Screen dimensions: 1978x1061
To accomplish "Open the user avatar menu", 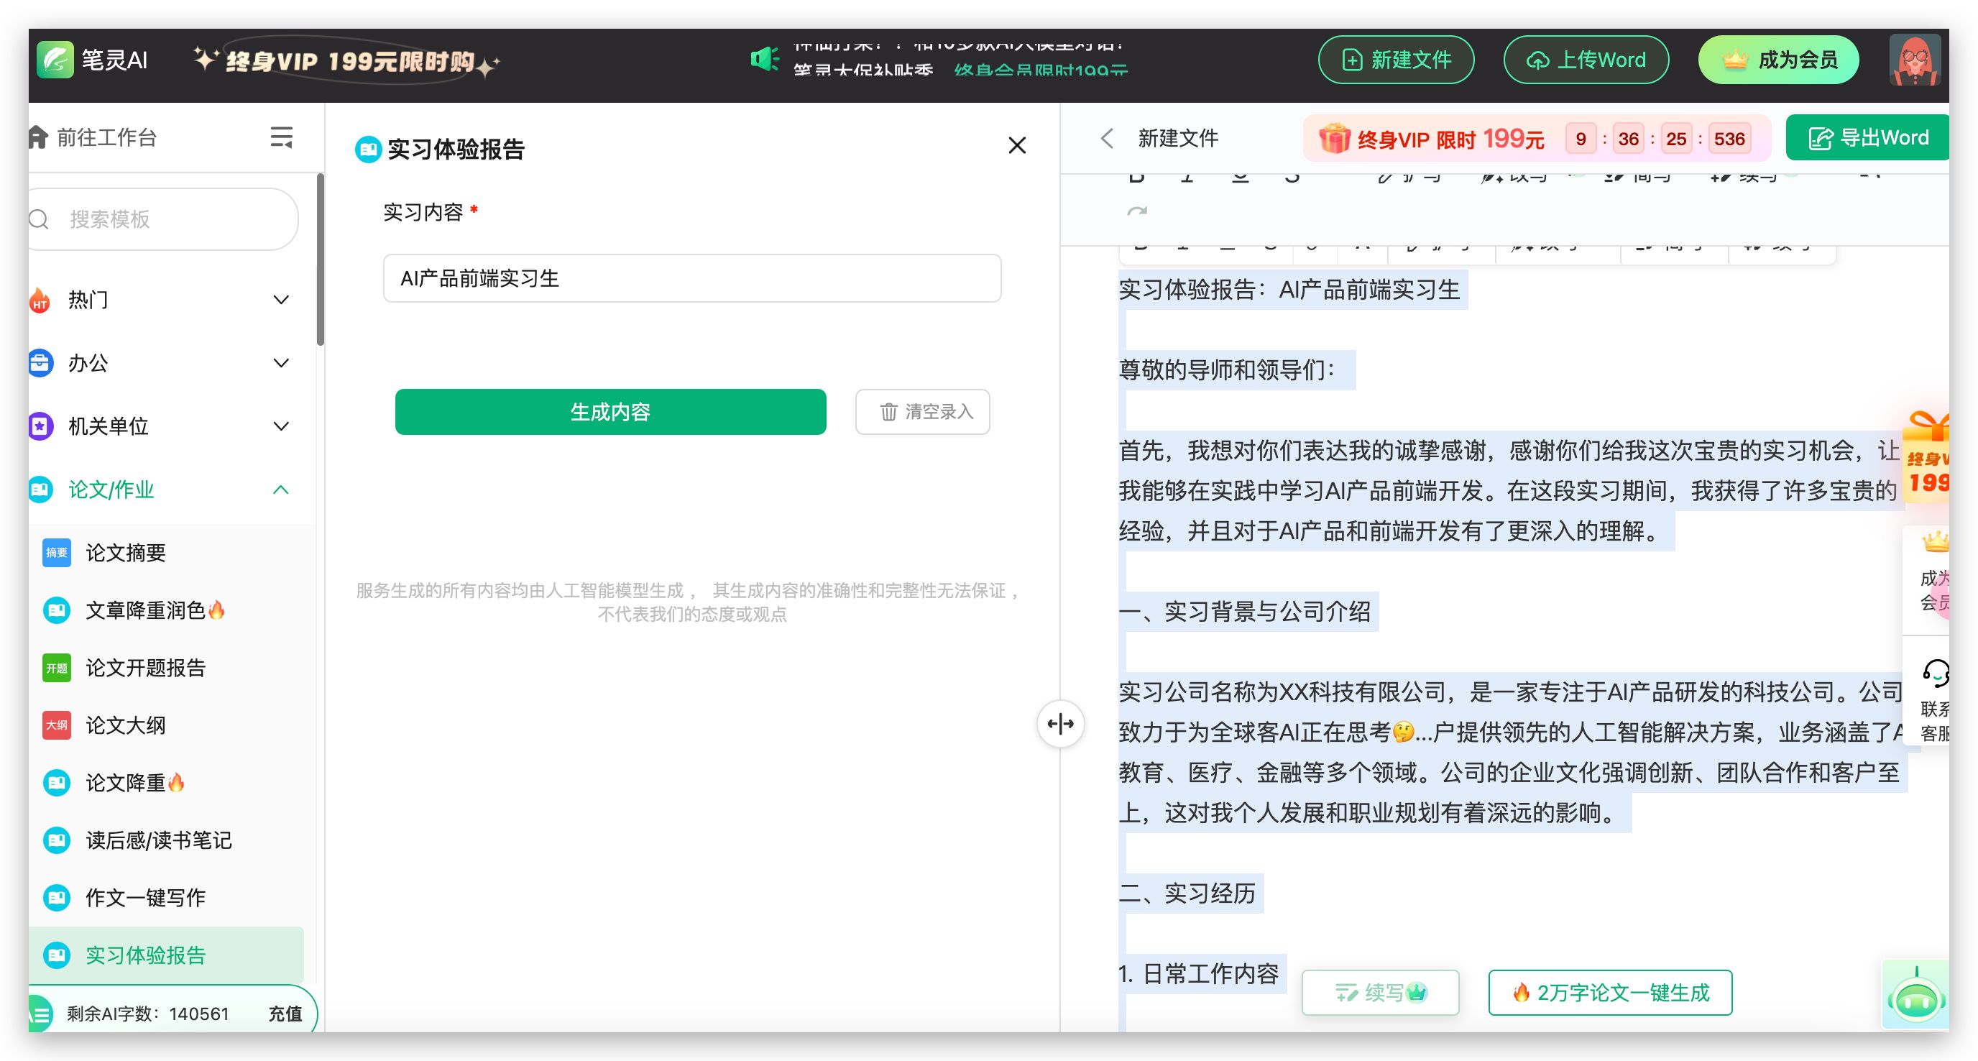I will (1915, 60).
